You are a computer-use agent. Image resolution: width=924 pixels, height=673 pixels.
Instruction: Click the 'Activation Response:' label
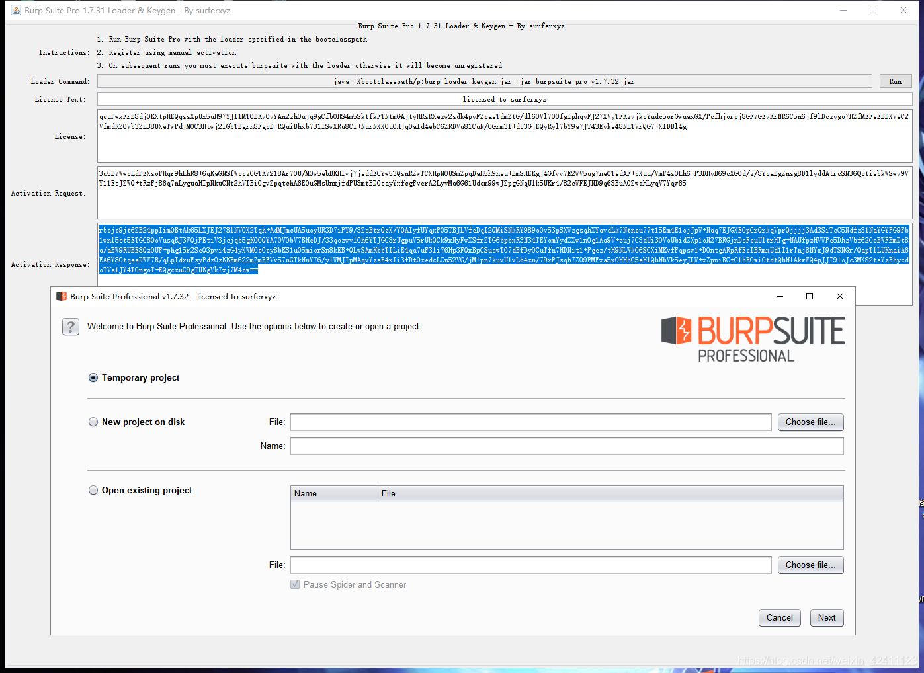point(50,264)
